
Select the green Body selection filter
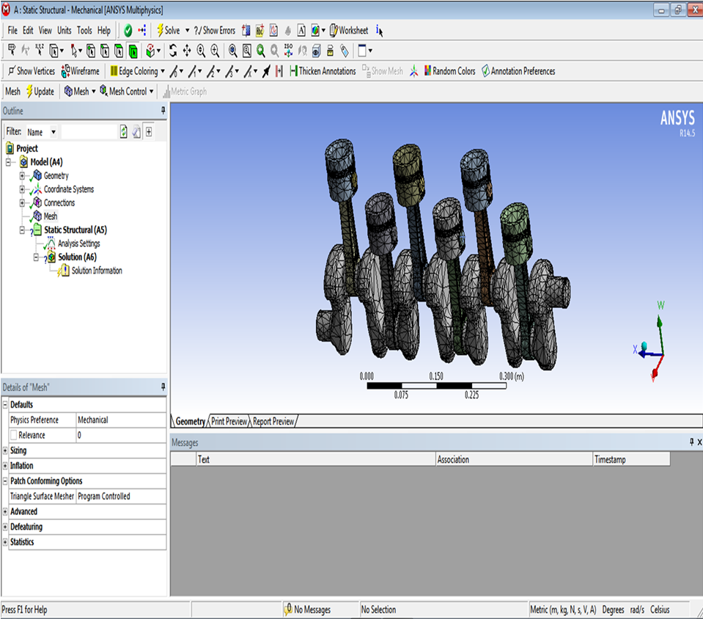(133, 51)
